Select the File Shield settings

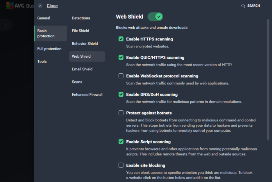pyautogui.click(x=80, y=31)
